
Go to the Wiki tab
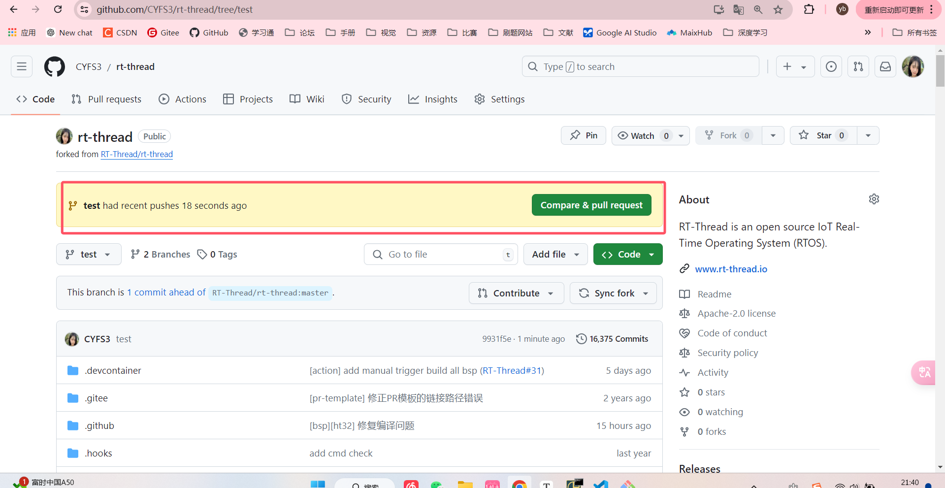tap(307, 99)
